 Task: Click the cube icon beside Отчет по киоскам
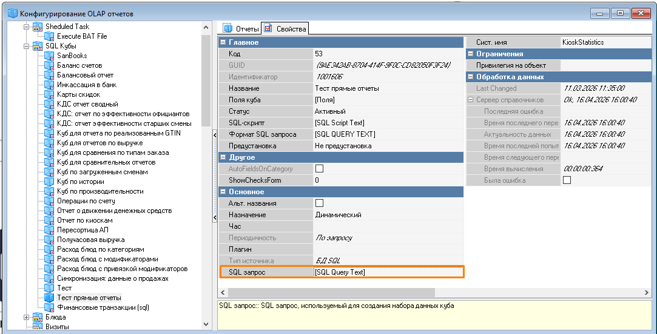49,220
